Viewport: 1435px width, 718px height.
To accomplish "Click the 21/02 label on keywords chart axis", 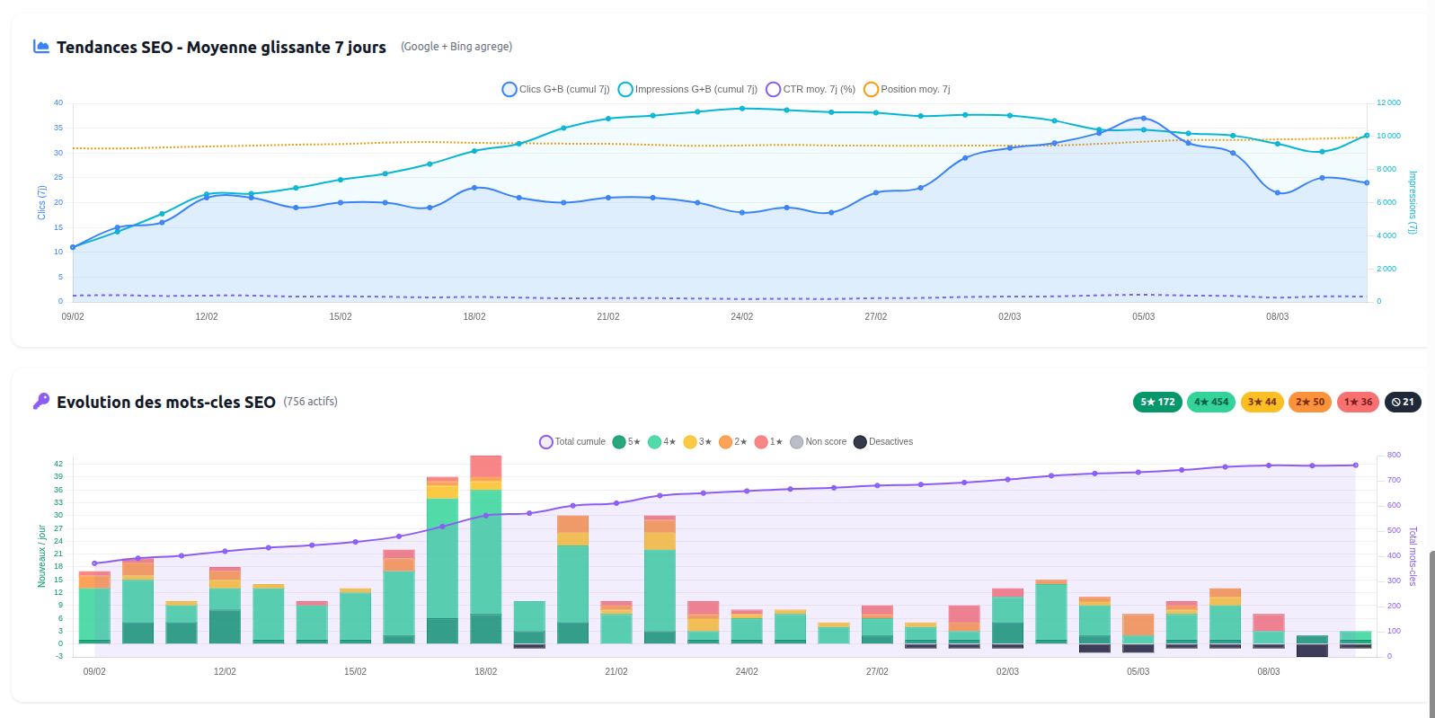I will (x=616, y=671).
